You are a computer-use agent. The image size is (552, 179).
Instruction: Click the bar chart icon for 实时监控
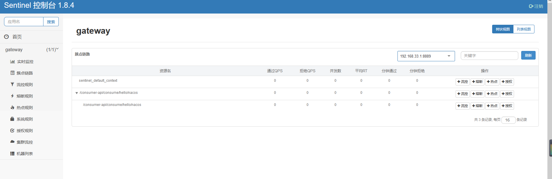click(x=12, y=62)
